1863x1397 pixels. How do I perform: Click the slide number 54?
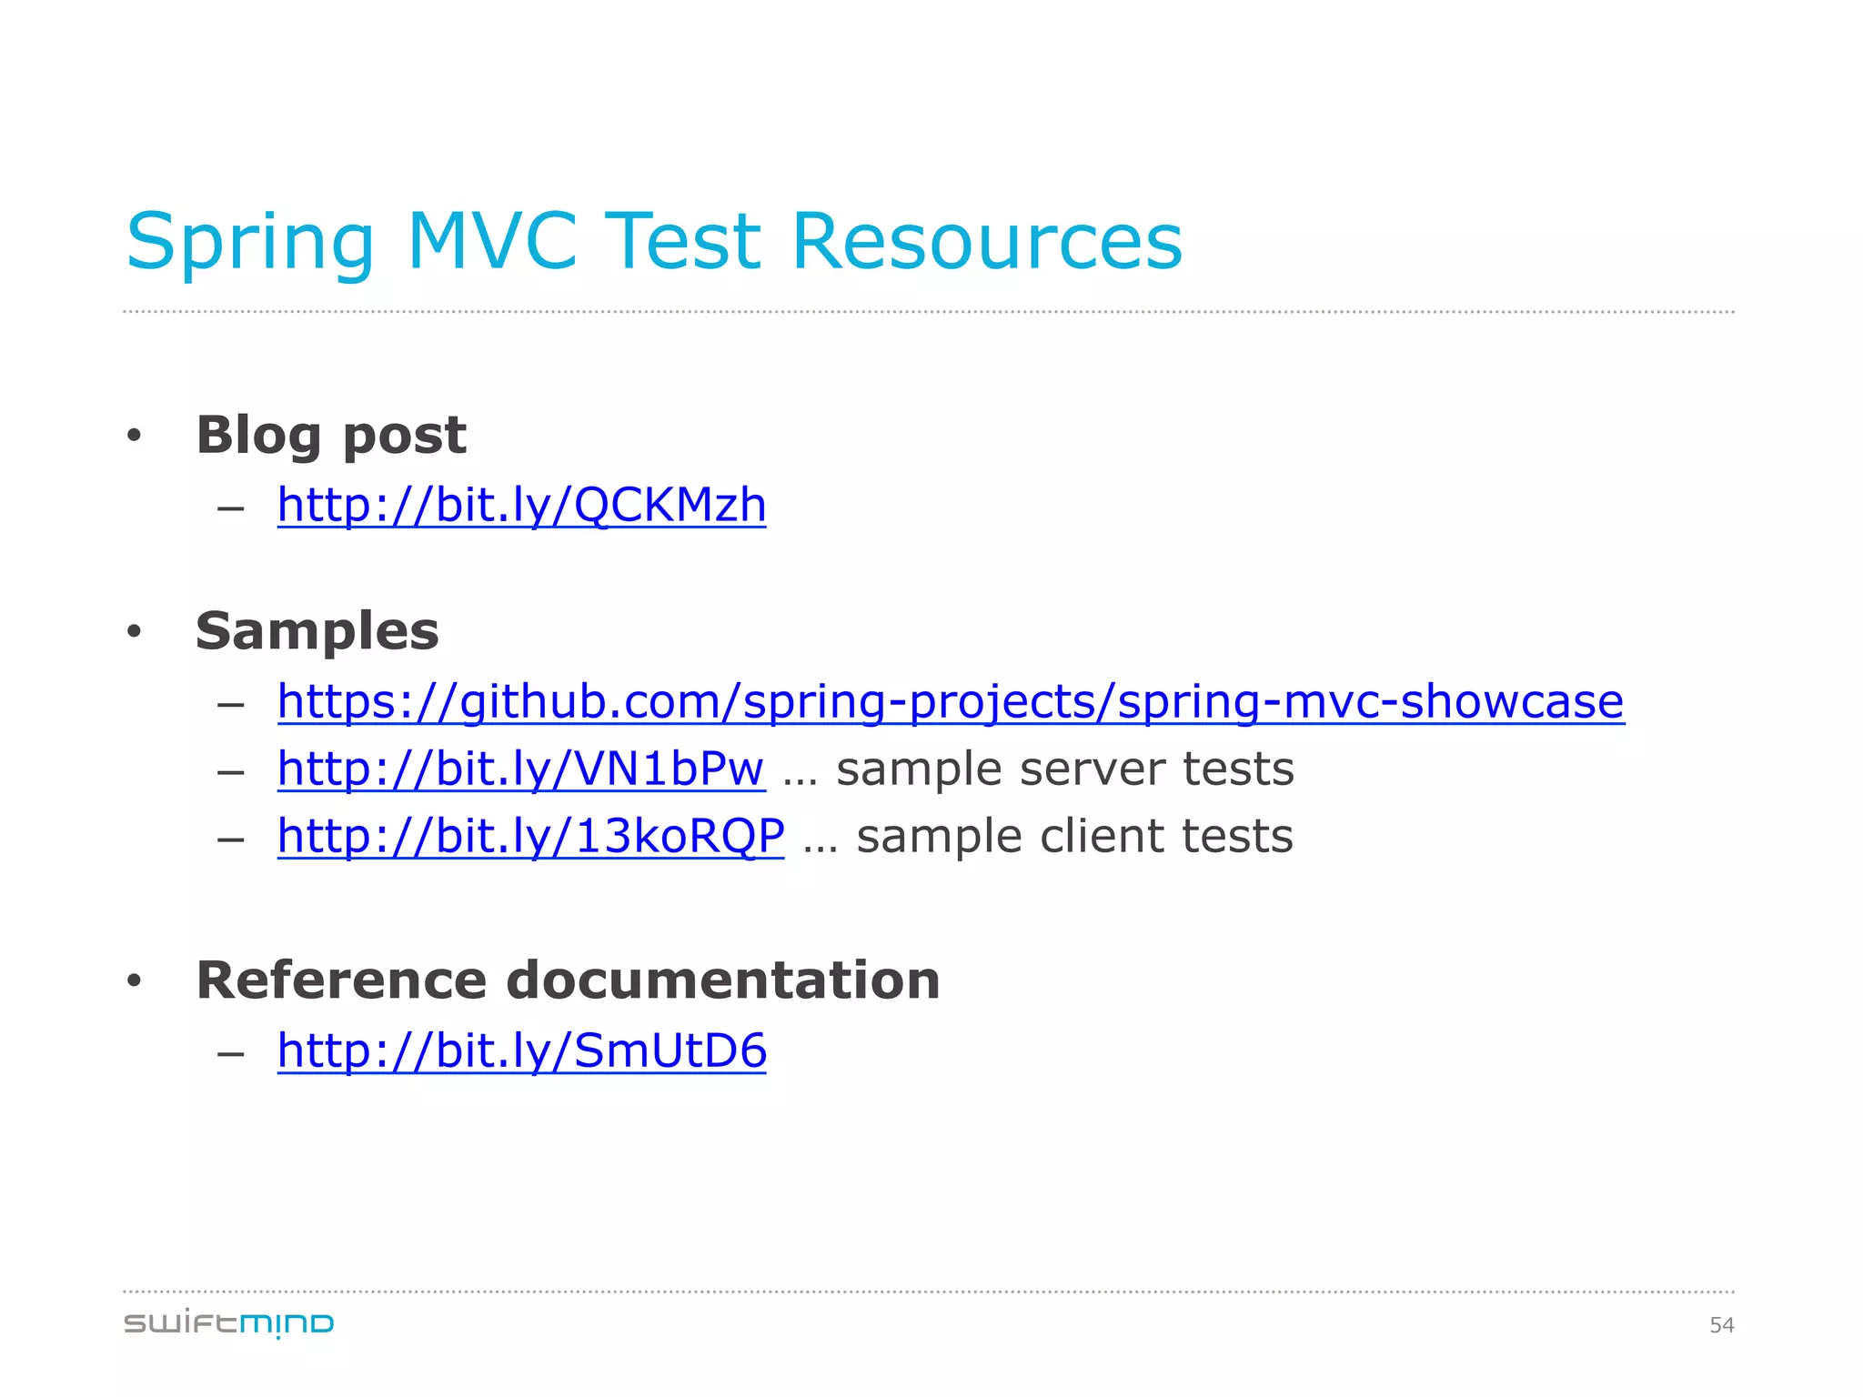1722,1325
